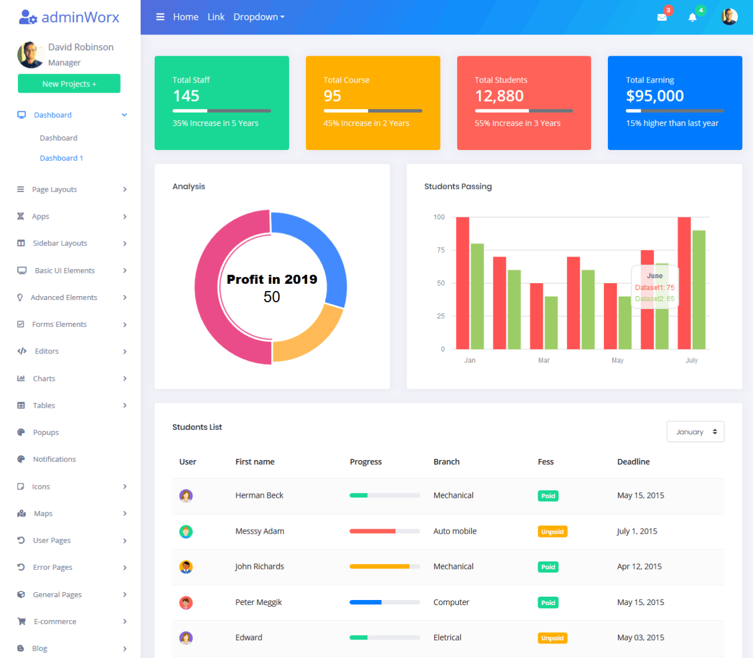The height and width of the screenshot is (658, 753).
Task: Open the Dropdown menu in navbar
Action: pyautogui.click(x=259, y=17)
